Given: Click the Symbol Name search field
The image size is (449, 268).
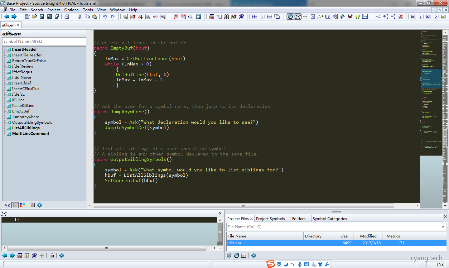Looking at the screenshot, I should [x=44, y=41].
